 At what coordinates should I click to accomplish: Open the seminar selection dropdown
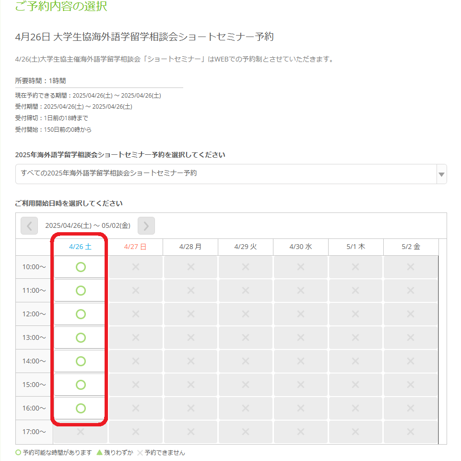coord(231,174)
